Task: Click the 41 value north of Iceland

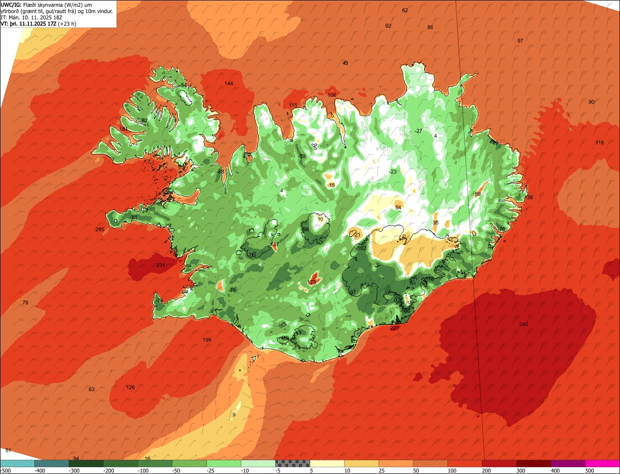Action: pos(345,63)
